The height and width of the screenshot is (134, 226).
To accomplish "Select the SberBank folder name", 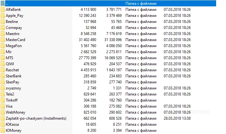I will coord(13,76).
